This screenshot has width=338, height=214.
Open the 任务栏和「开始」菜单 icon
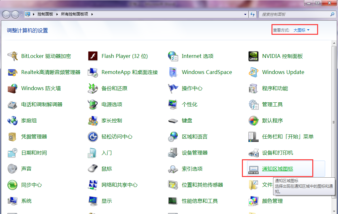point(253,137)
